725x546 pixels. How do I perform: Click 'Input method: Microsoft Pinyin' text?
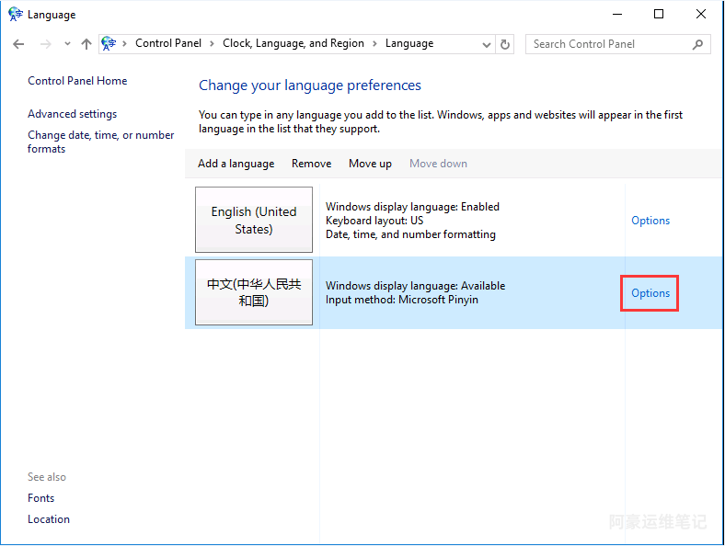click(402, 300)
